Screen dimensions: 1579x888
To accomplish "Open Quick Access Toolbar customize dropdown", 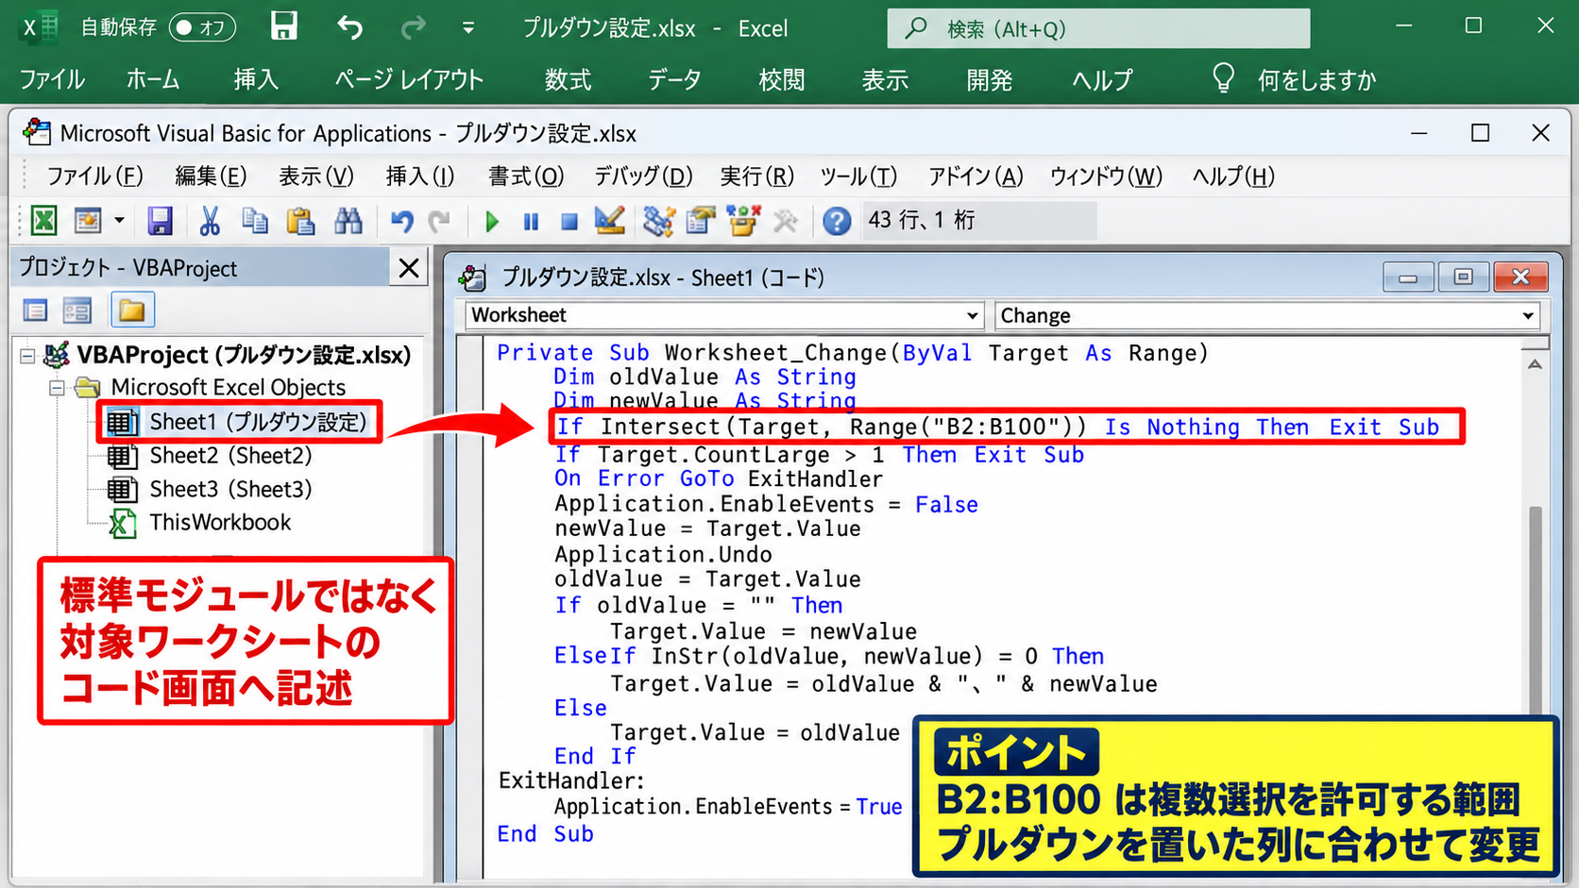I will pyautogui.click(x=468, y=28).
